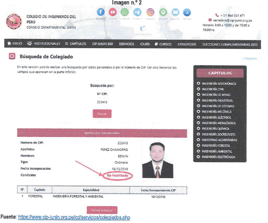
Task: Click the member's profile photo
Action: pyautogui.click(x=158, y=160)
